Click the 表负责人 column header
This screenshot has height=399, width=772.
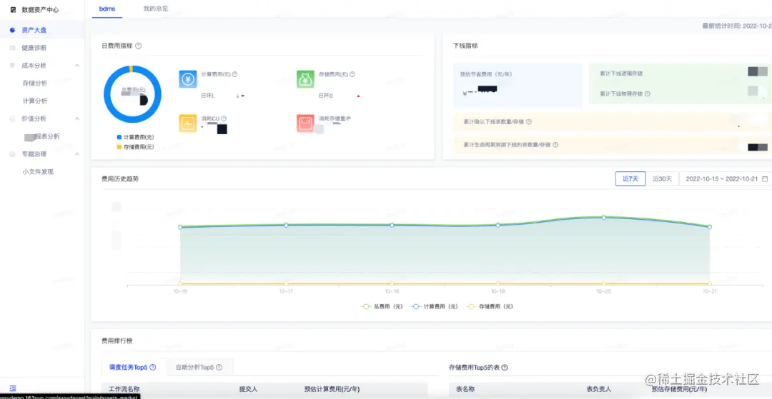[599, 389]
